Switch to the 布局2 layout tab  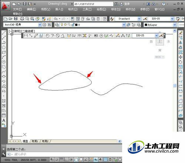(45, 141)
